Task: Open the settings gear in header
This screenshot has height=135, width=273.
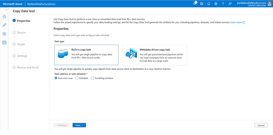Action: click(216, 4)
